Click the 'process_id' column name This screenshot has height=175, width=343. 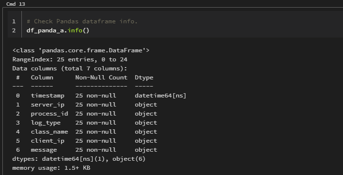pos(49,114)
